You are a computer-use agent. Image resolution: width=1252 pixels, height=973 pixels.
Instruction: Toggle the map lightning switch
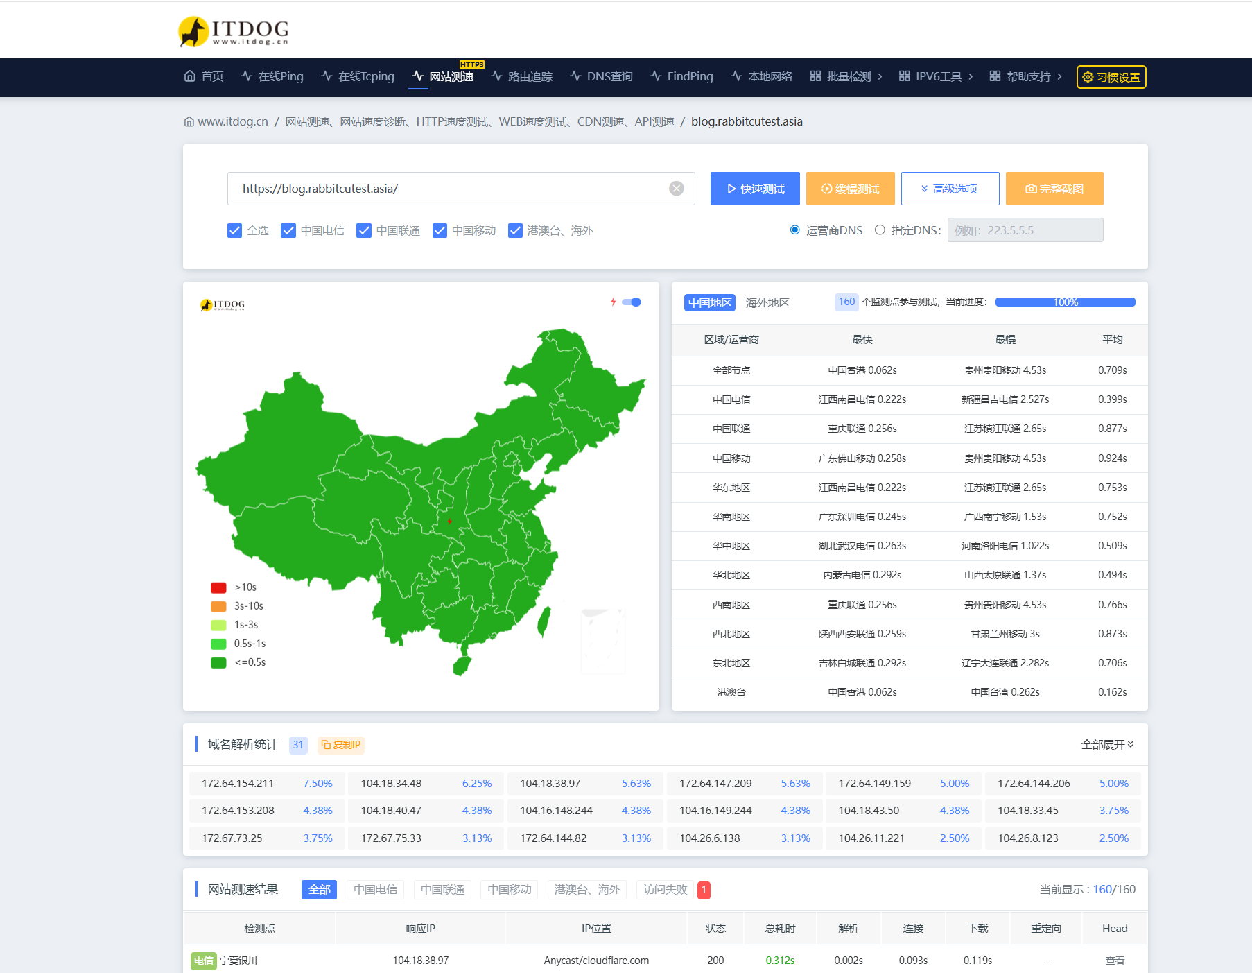click(x=631, y=302)
